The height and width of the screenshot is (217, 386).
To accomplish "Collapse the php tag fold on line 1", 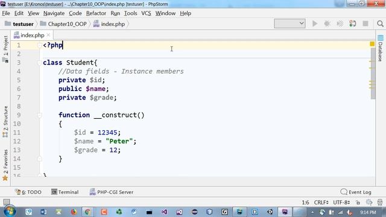I will 39,45.
